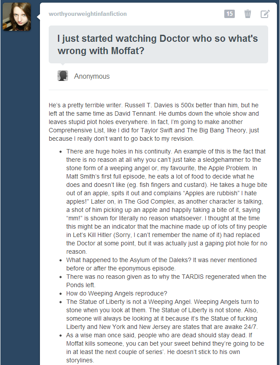Click the Asylum of the Daleks bullet
The width and height of the screenshot is (280, 365).
coord(162,264)
